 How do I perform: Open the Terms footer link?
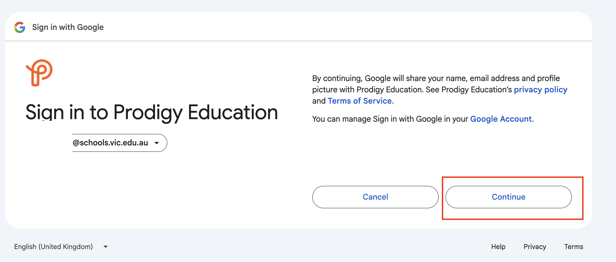point(574,247)
